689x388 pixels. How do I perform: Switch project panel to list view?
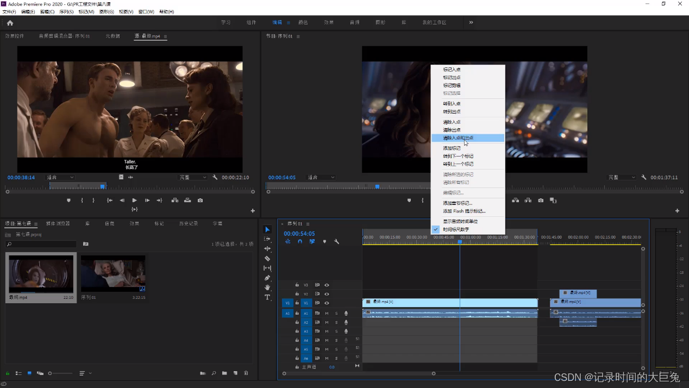coord(18,373)
